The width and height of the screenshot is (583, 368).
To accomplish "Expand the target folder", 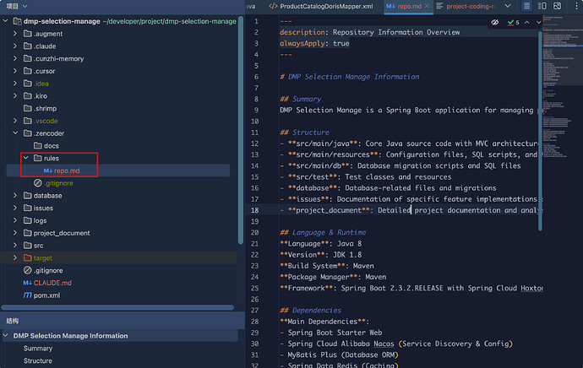I will point(15,257).
